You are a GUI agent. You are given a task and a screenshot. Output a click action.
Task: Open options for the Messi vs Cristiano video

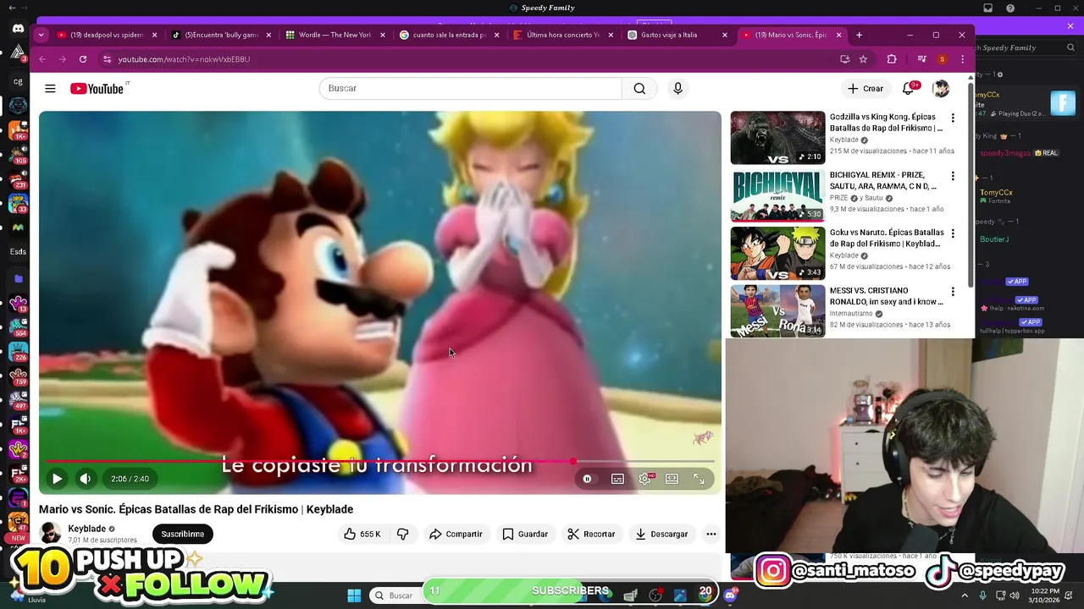[953, 292]
